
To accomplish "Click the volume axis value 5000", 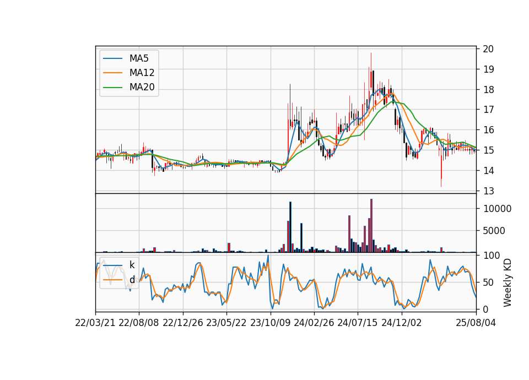I will pyautogui.click(x=494, y=231).
